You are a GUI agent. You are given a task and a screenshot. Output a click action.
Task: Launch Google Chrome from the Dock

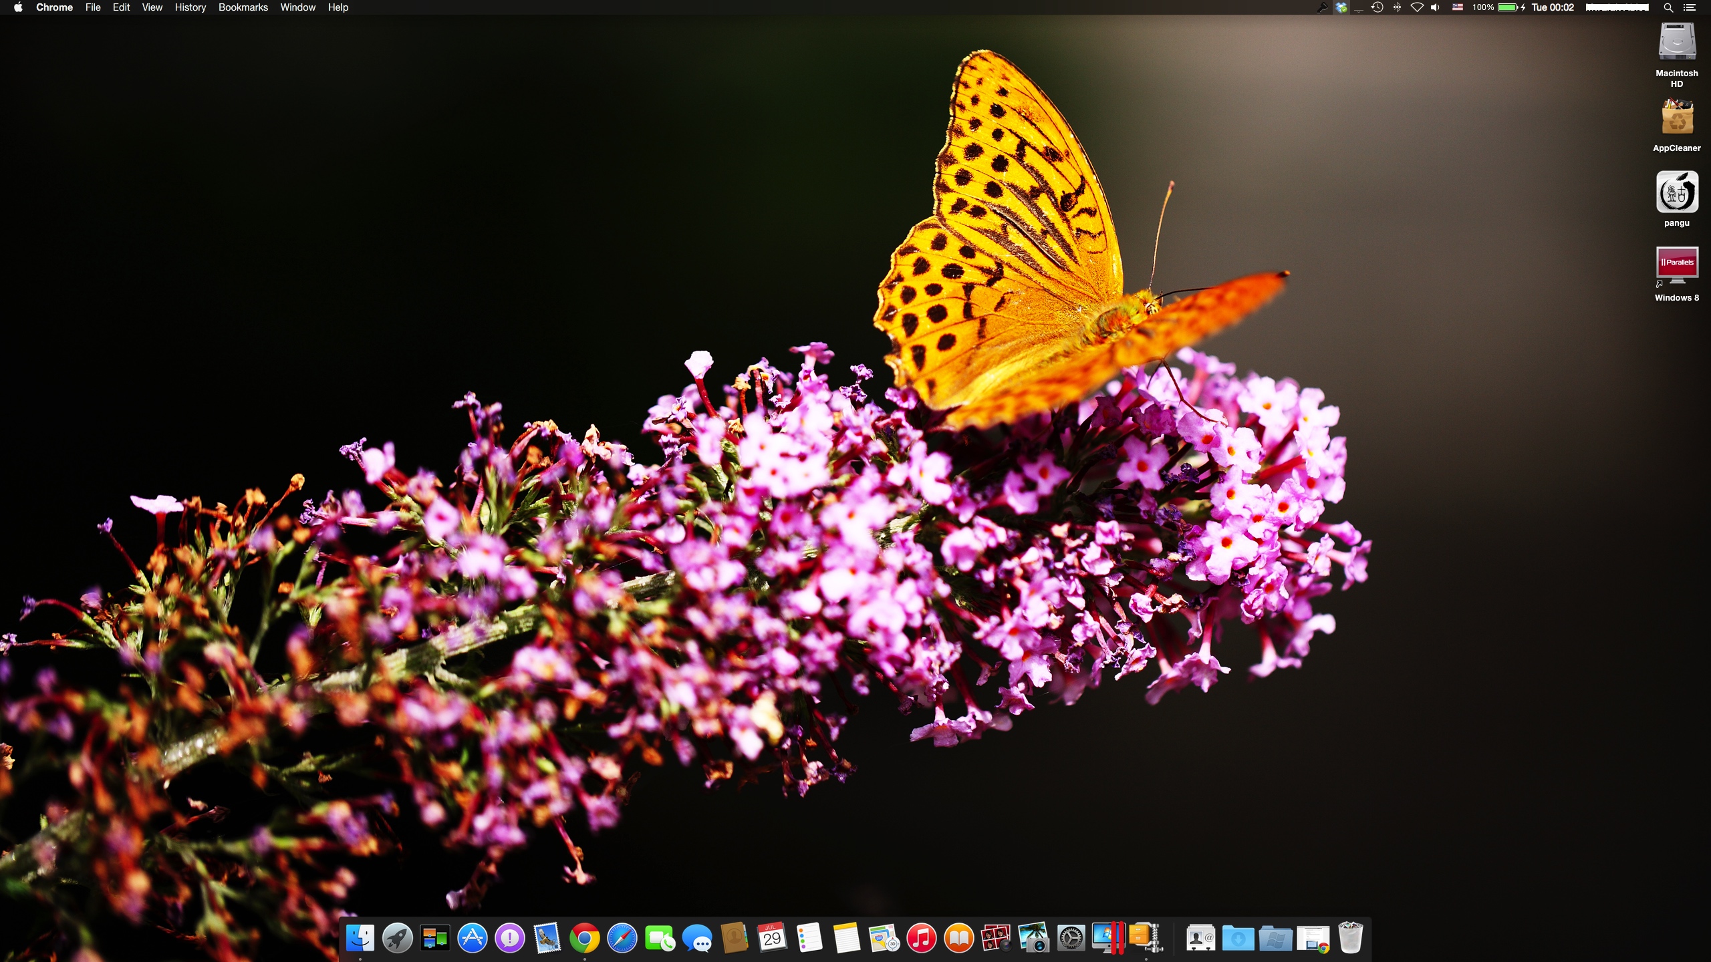coord(584,939)
